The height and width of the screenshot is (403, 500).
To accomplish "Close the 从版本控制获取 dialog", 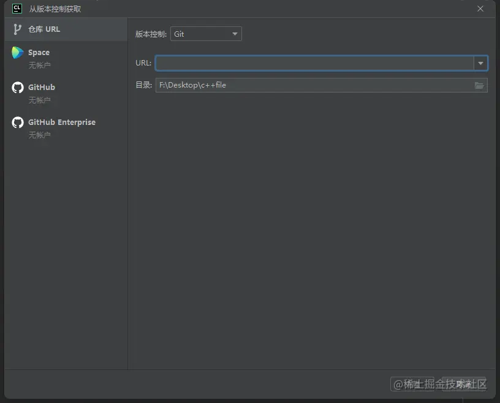I will pos(480,9).
